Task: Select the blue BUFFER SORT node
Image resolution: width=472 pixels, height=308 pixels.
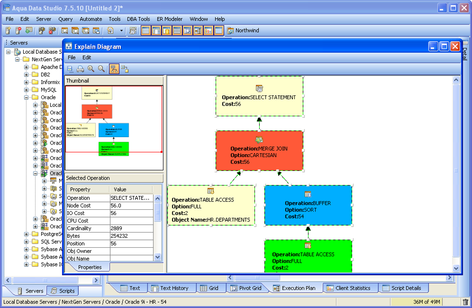Action: pyautogui.click(x=308, y=205)
